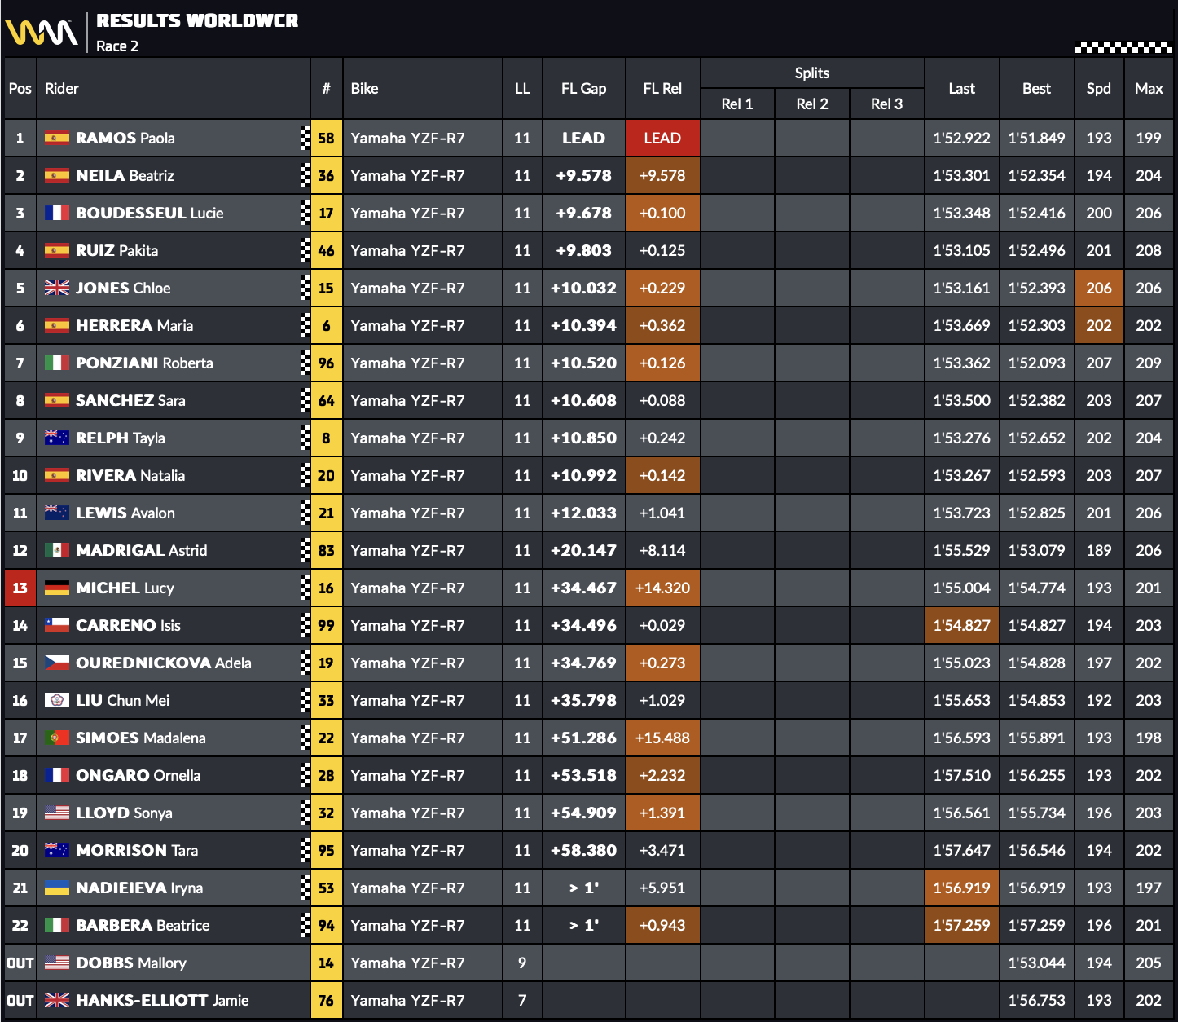Screen dimensions: 1178x1022
Task: Click yellow number badge 58
Action: pos(326,138)
